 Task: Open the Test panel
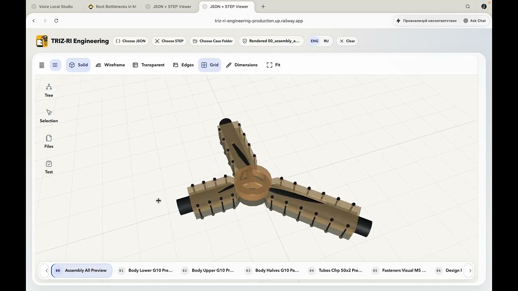tap(49, 167)
